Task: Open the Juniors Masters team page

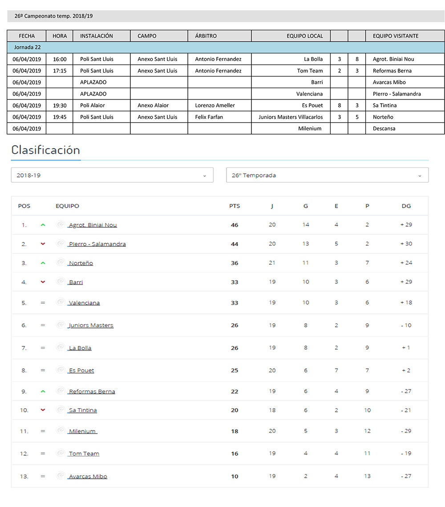Action: pos(91,326)
